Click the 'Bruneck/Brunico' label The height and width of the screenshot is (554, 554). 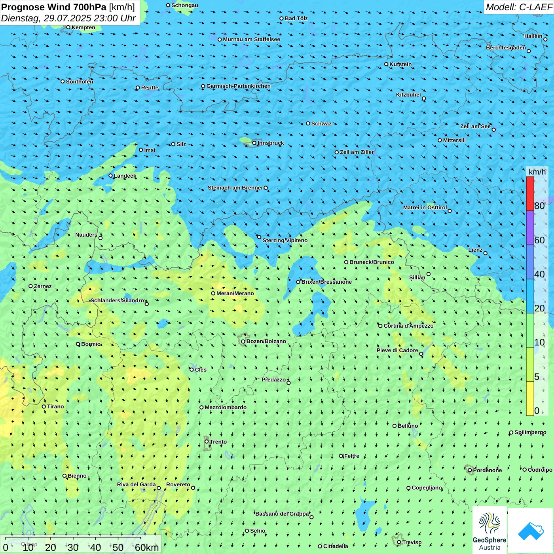point(372,262)
